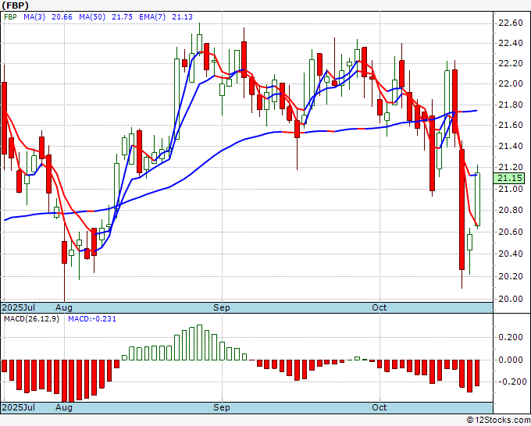Viewport: 531px width, 426px height.
Task: Click Oct on the price chart axis
Action: [380, 307]
